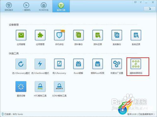The height and width of the screenshot is (117, 157).
Task: Close the window
Action: 153,2
